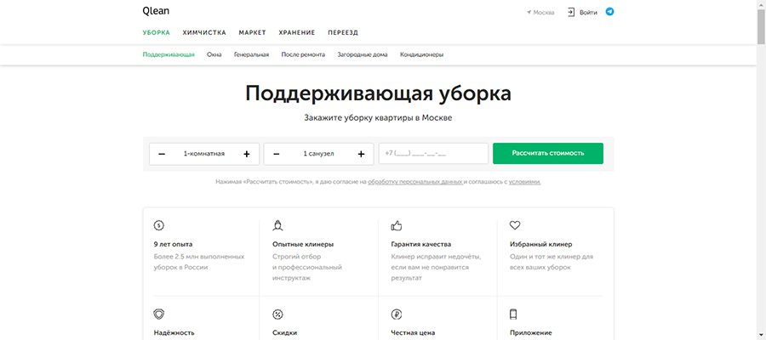Open the обработку персональных данных link
The height and width of the screenshot is (340, 766).
tap(415, 181)
